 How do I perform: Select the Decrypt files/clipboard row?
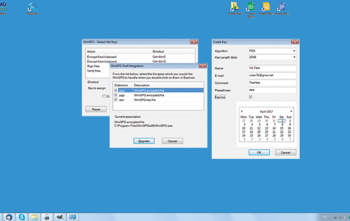click(x=140, y=62)
